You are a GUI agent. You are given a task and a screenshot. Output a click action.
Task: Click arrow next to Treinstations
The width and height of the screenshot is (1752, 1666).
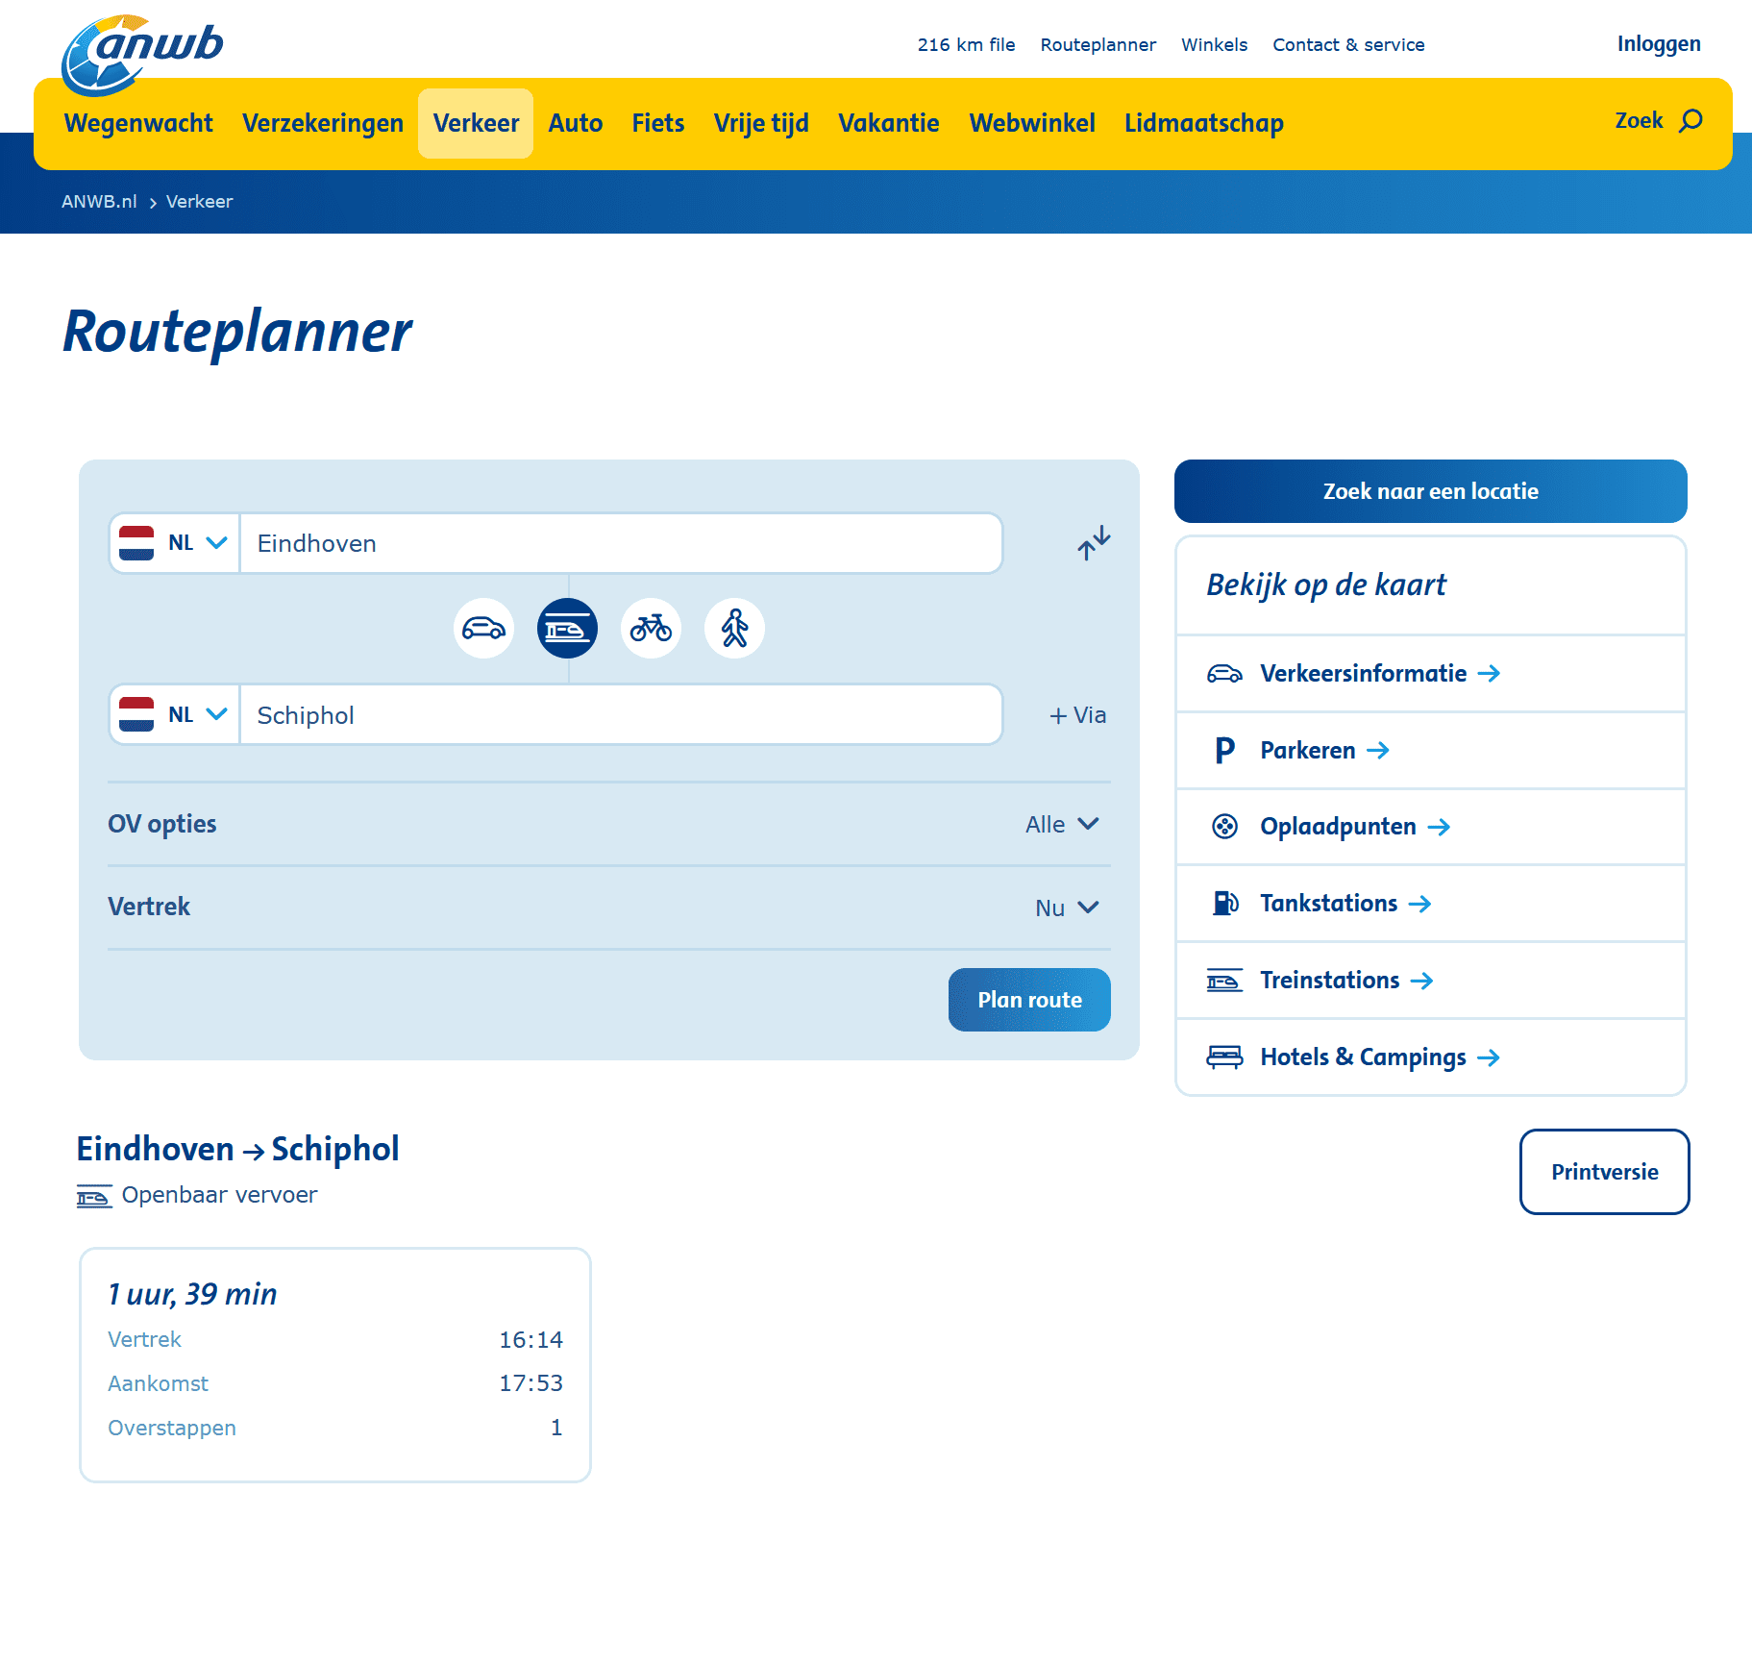(1421, 981)
